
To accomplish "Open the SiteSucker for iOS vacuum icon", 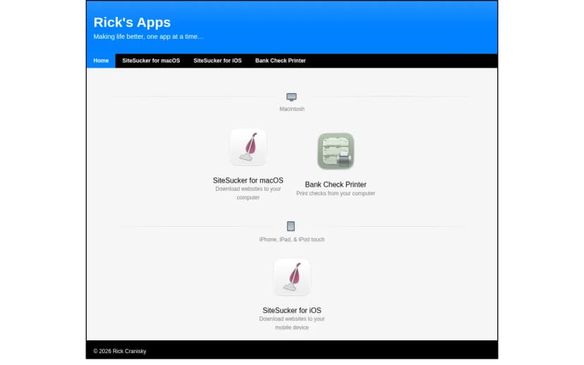I will pyautogui.click(x=291, y=277).
